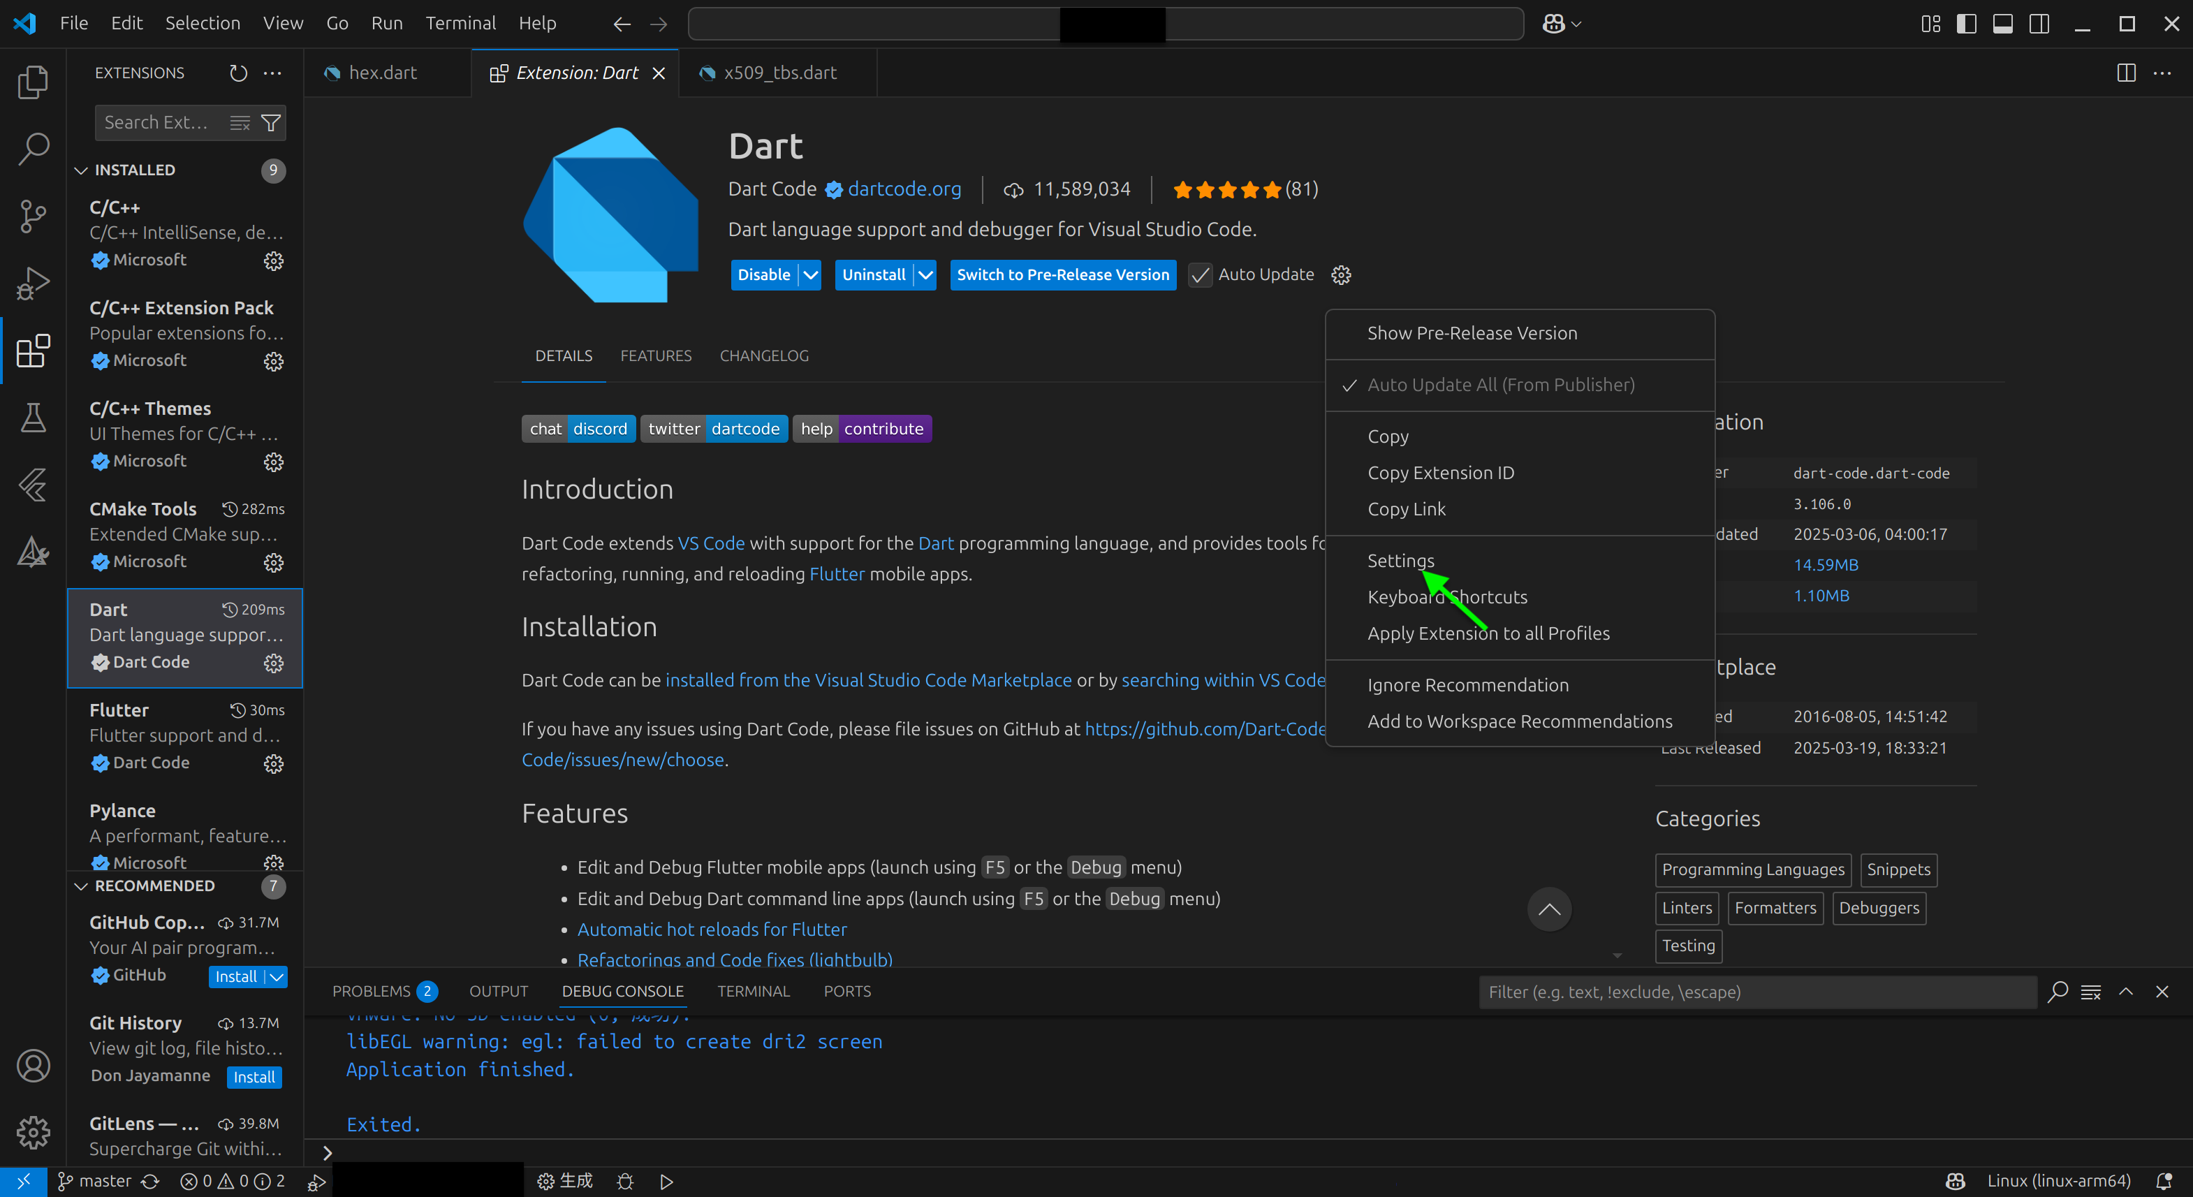Split the editor right

pyautogui.click(x=2126, y=73)
